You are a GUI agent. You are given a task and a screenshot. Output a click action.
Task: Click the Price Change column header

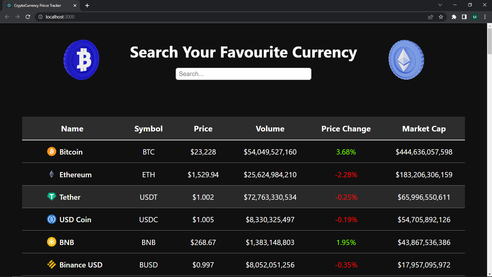346,129
